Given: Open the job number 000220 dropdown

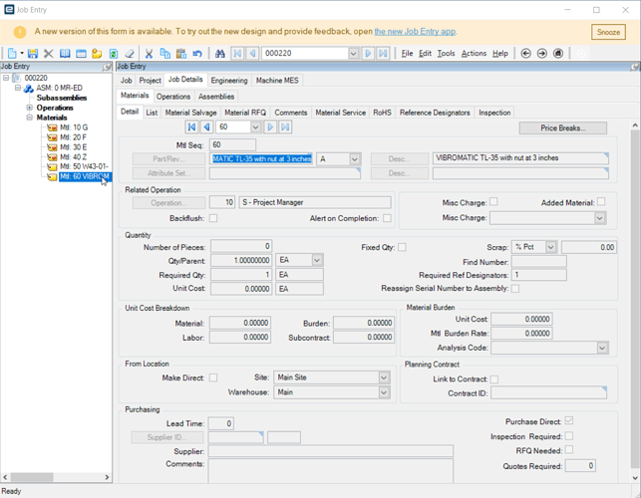Looking at the screenshot, I should point(354,54).
